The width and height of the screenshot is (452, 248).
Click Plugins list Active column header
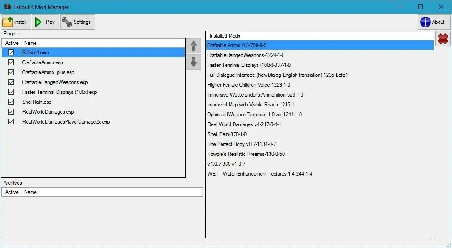pos(12,43)
